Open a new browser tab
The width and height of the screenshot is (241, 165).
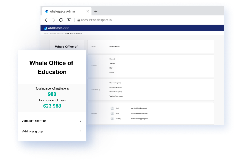coord(96,11)
